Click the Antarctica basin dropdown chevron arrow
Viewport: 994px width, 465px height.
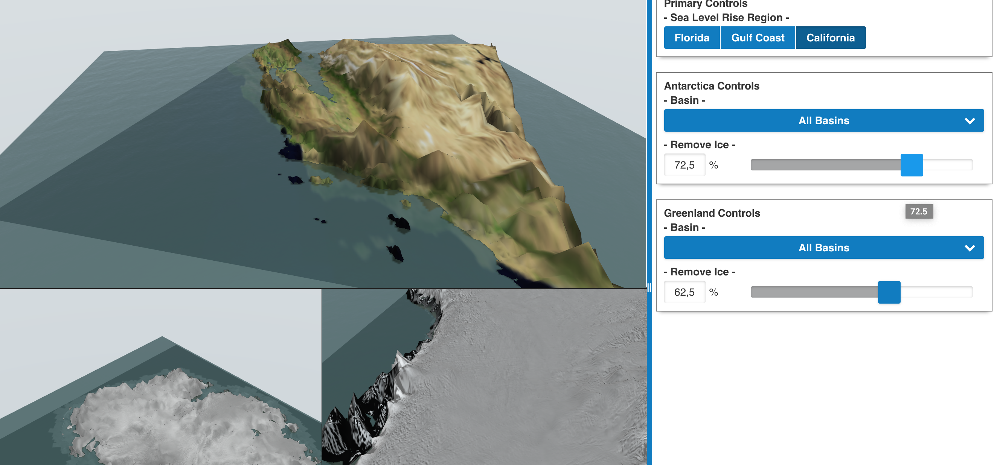tap(969, 121)
